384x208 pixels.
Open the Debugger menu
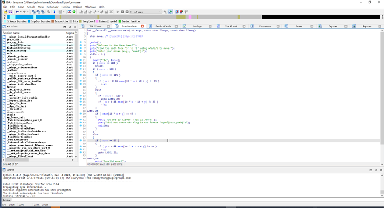52,7
